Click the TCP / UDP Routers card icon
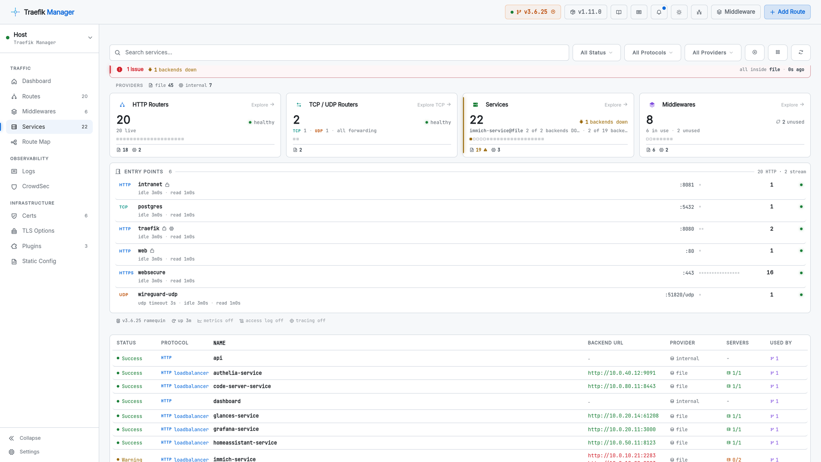The image size is (821, 462). (299, 105)
